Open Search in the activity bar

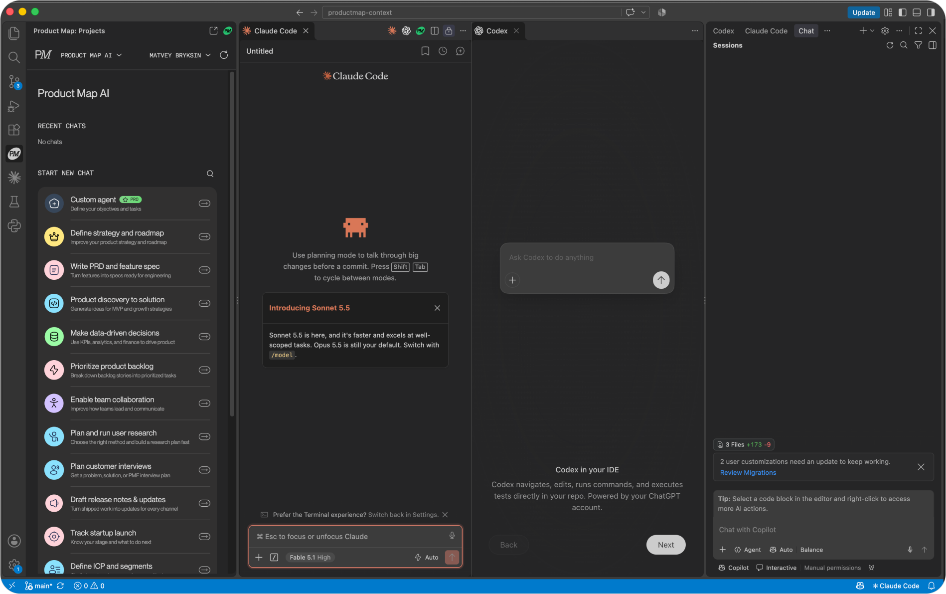pos(14,57)
